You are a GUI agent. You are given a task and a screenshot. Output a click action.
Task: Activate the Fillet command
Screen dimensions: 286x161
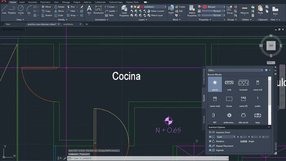click(x=71, y=11)
